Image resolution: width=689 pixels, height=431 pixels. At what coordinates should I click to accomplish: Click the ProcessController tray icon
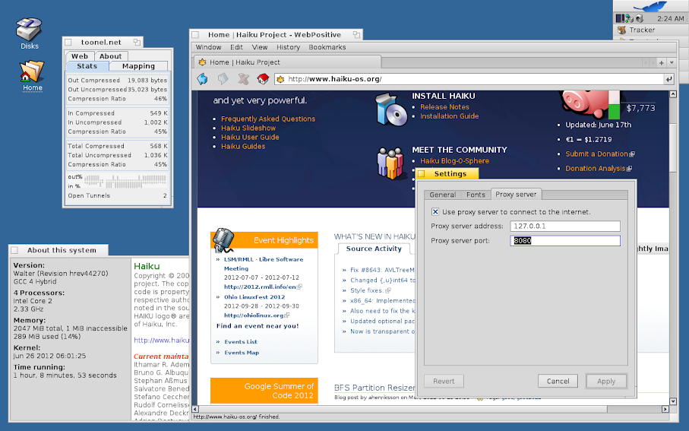point(620,18)
